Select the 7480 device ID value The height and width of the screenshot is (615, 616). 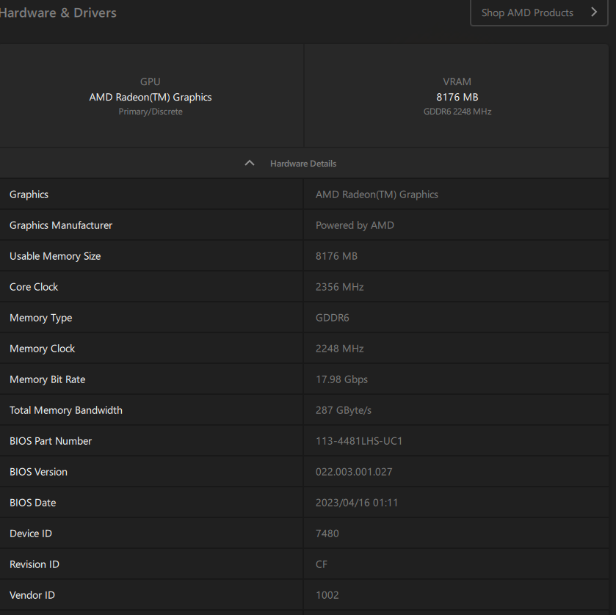click(327, 534)
